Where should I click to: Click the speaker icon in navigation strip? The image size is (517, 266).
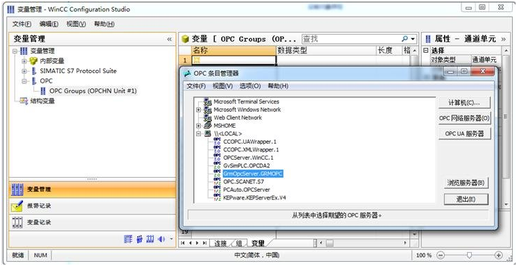click(x=161, y=240)
